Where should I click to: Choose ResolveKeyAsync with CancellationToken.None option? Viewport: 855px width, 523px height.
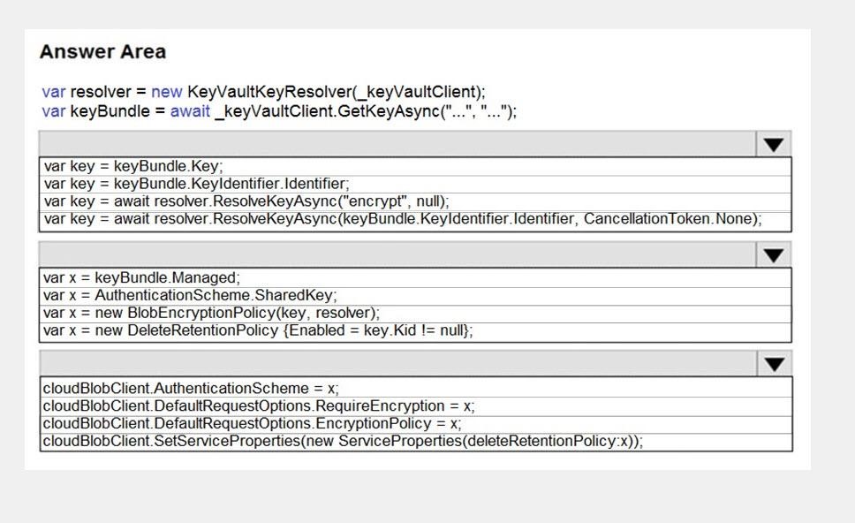(x=415, y=219)
